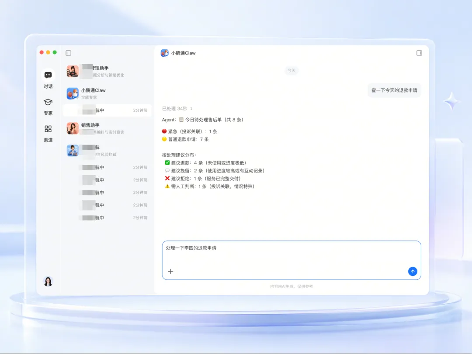The image size is (472, 354).
Task: Click the plus attachment icon
Action: 170,272
